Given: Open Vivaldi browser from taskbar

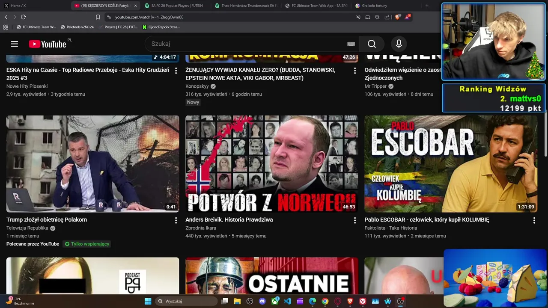Looking at the screenshot, I should (363, 301).
